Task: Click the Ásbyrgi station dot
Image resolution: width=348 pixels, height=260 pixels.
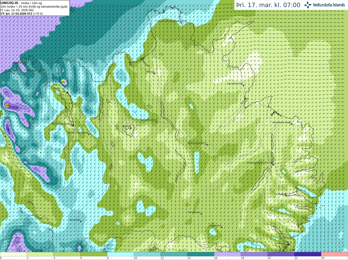Action: [x=154, y=73]
